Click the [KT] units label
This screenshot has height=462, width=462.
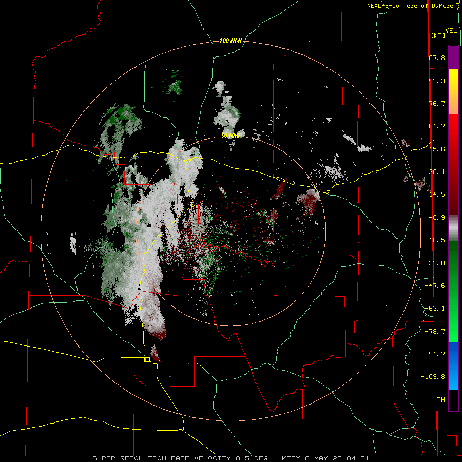click(x=438, y=35)
